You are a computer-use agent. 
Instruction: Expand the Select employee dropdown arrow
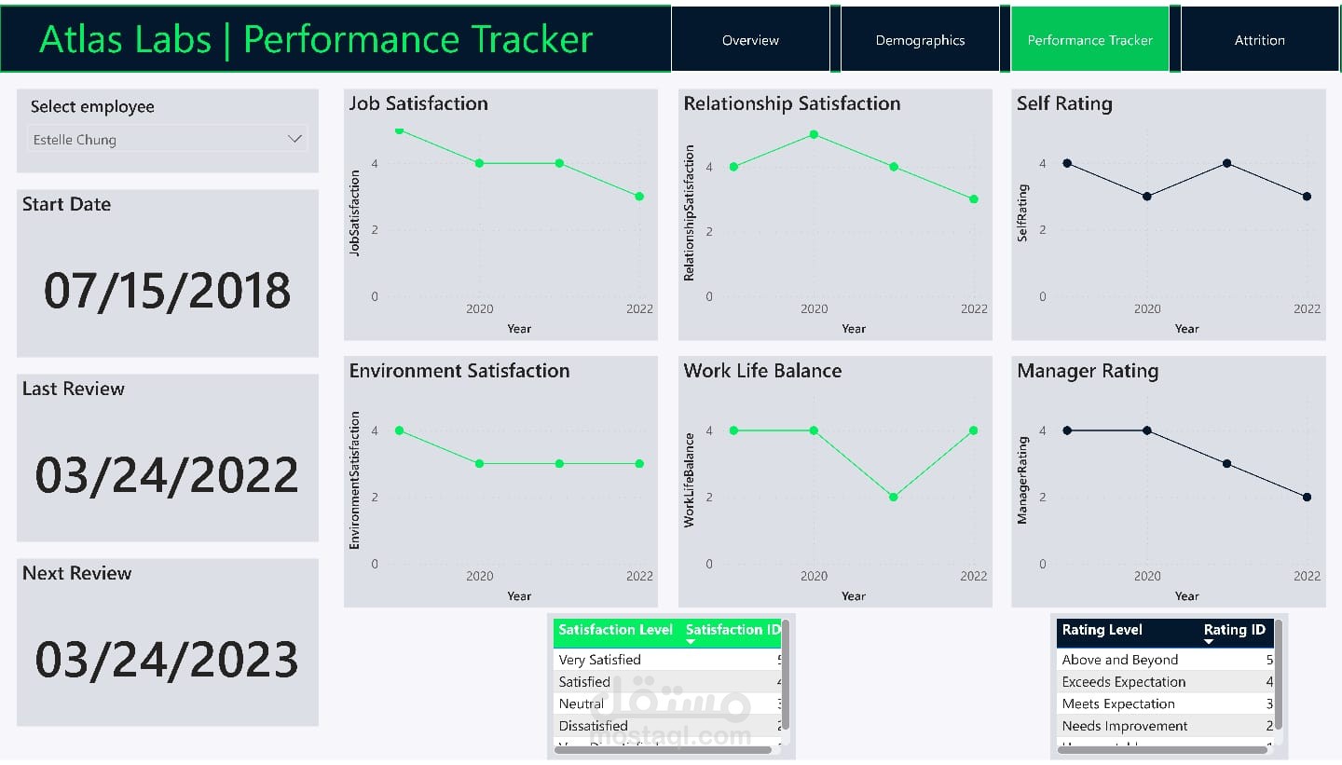pos(294,139)
